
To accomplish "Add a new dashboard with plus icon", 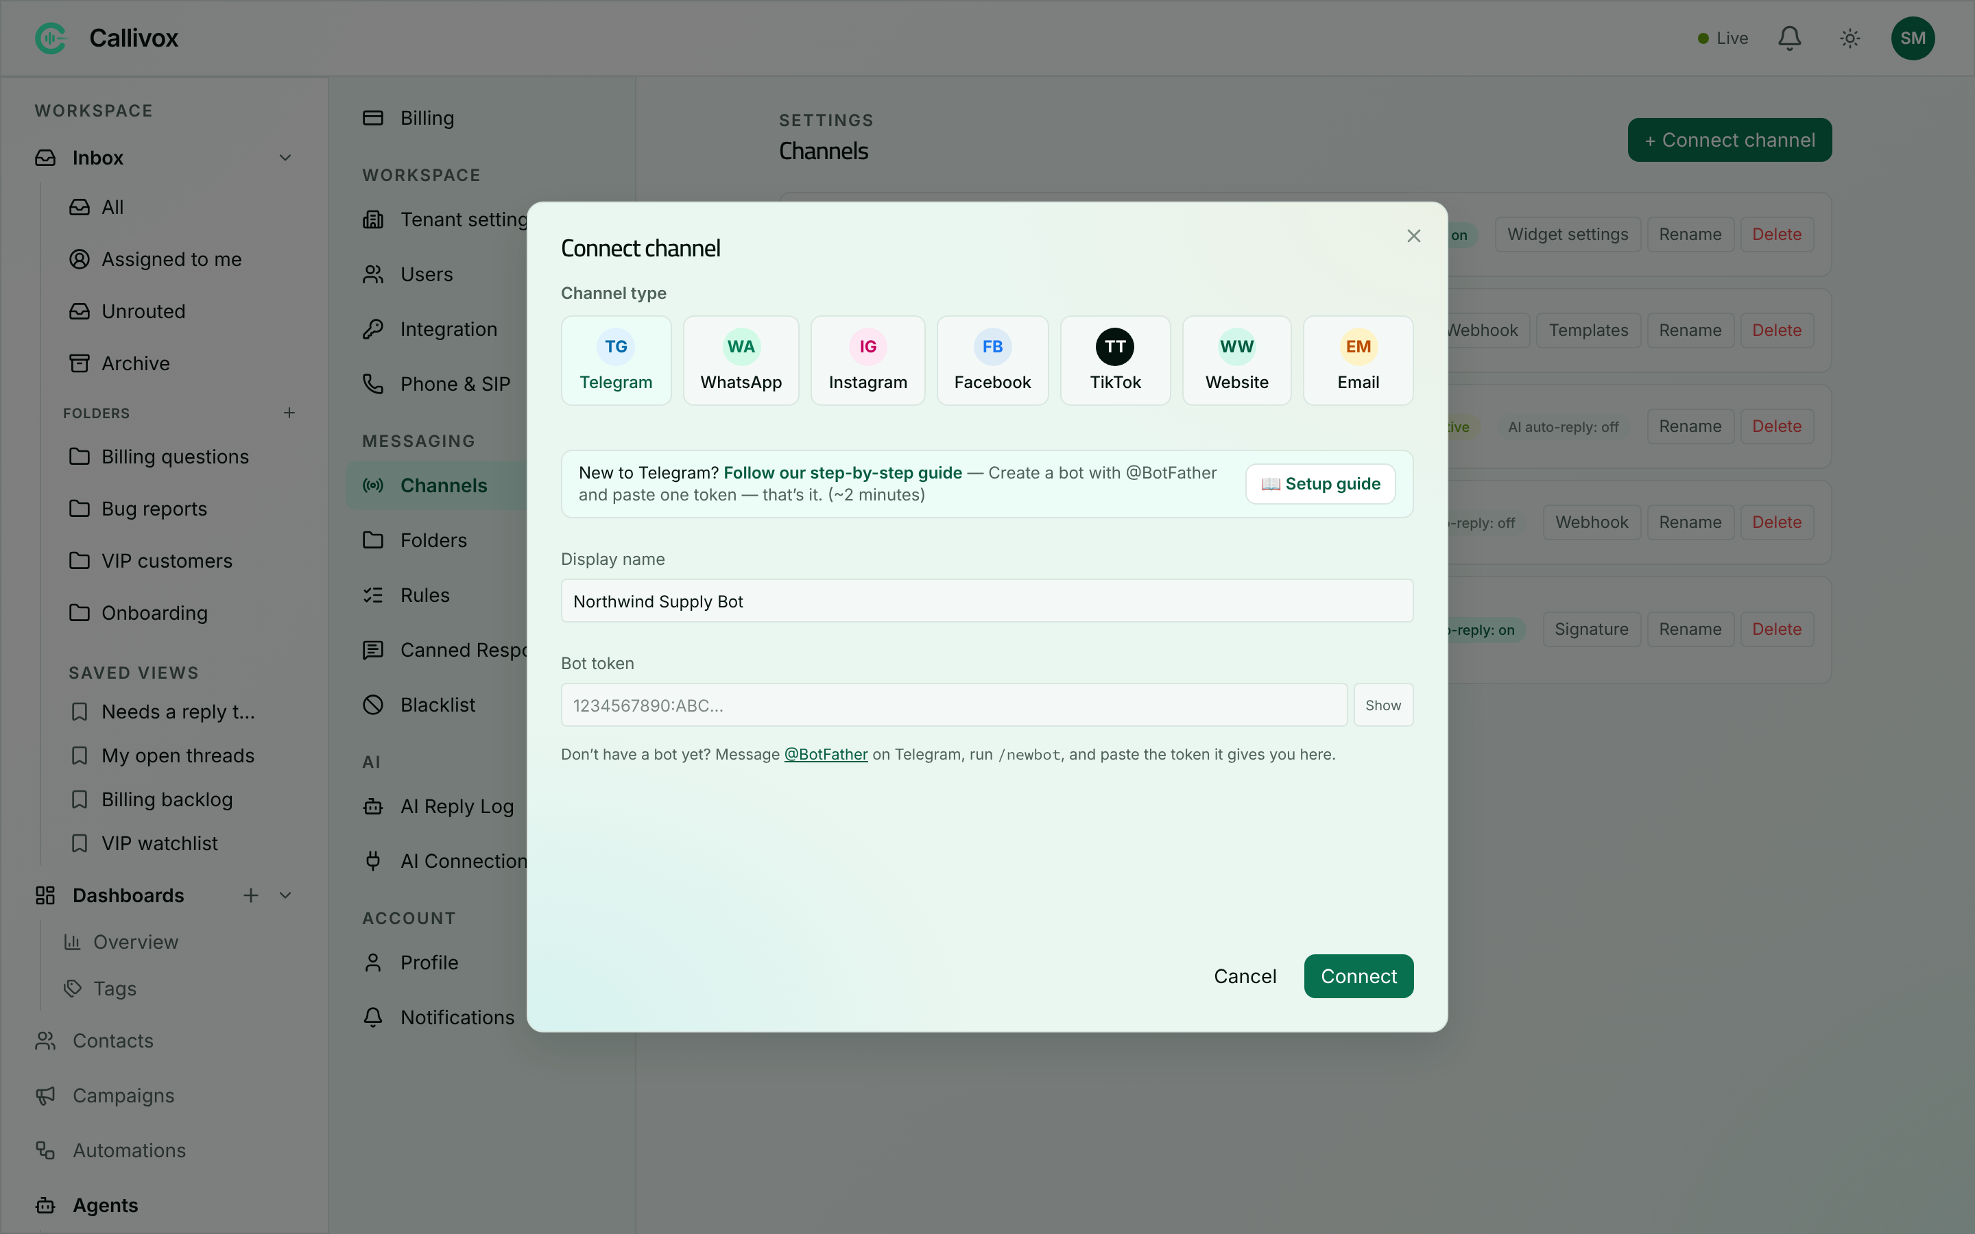I will pos(250,895).
